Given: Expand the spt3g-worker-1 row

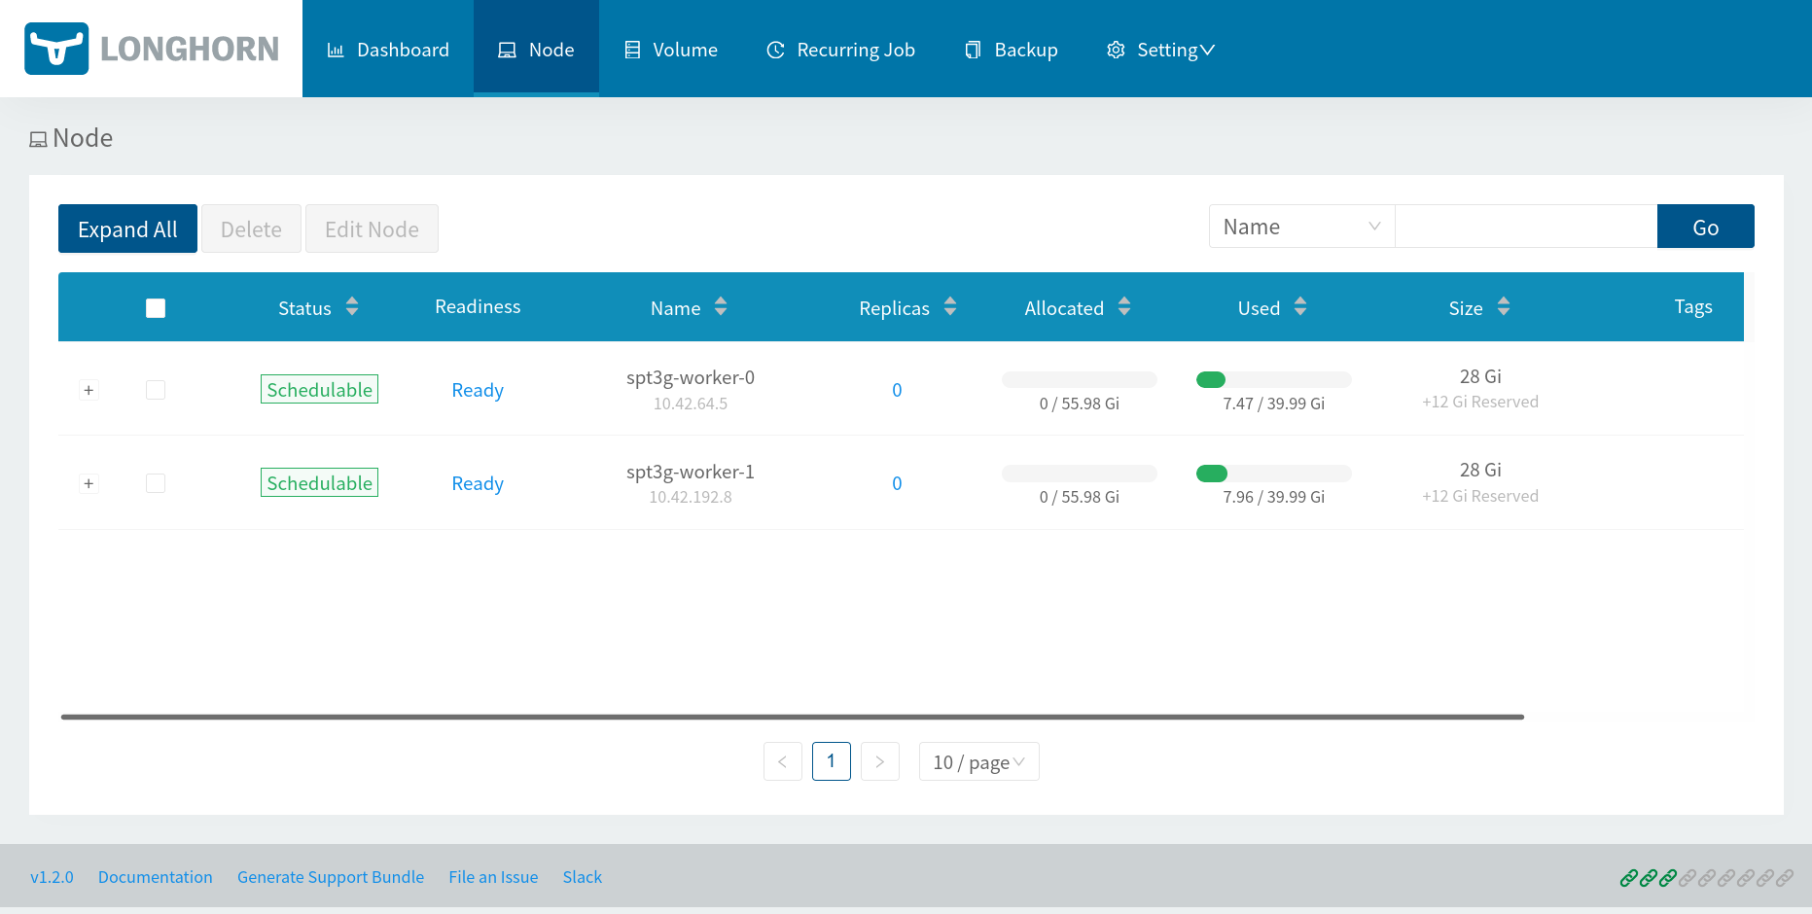Looking at the screenshot, I should click(x=89, y=483).
